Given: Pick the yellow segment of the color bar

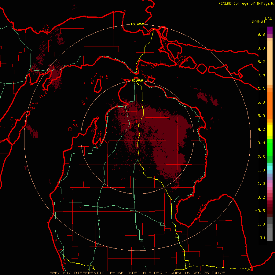Looking at the screenshot, I should click(270, 131).
